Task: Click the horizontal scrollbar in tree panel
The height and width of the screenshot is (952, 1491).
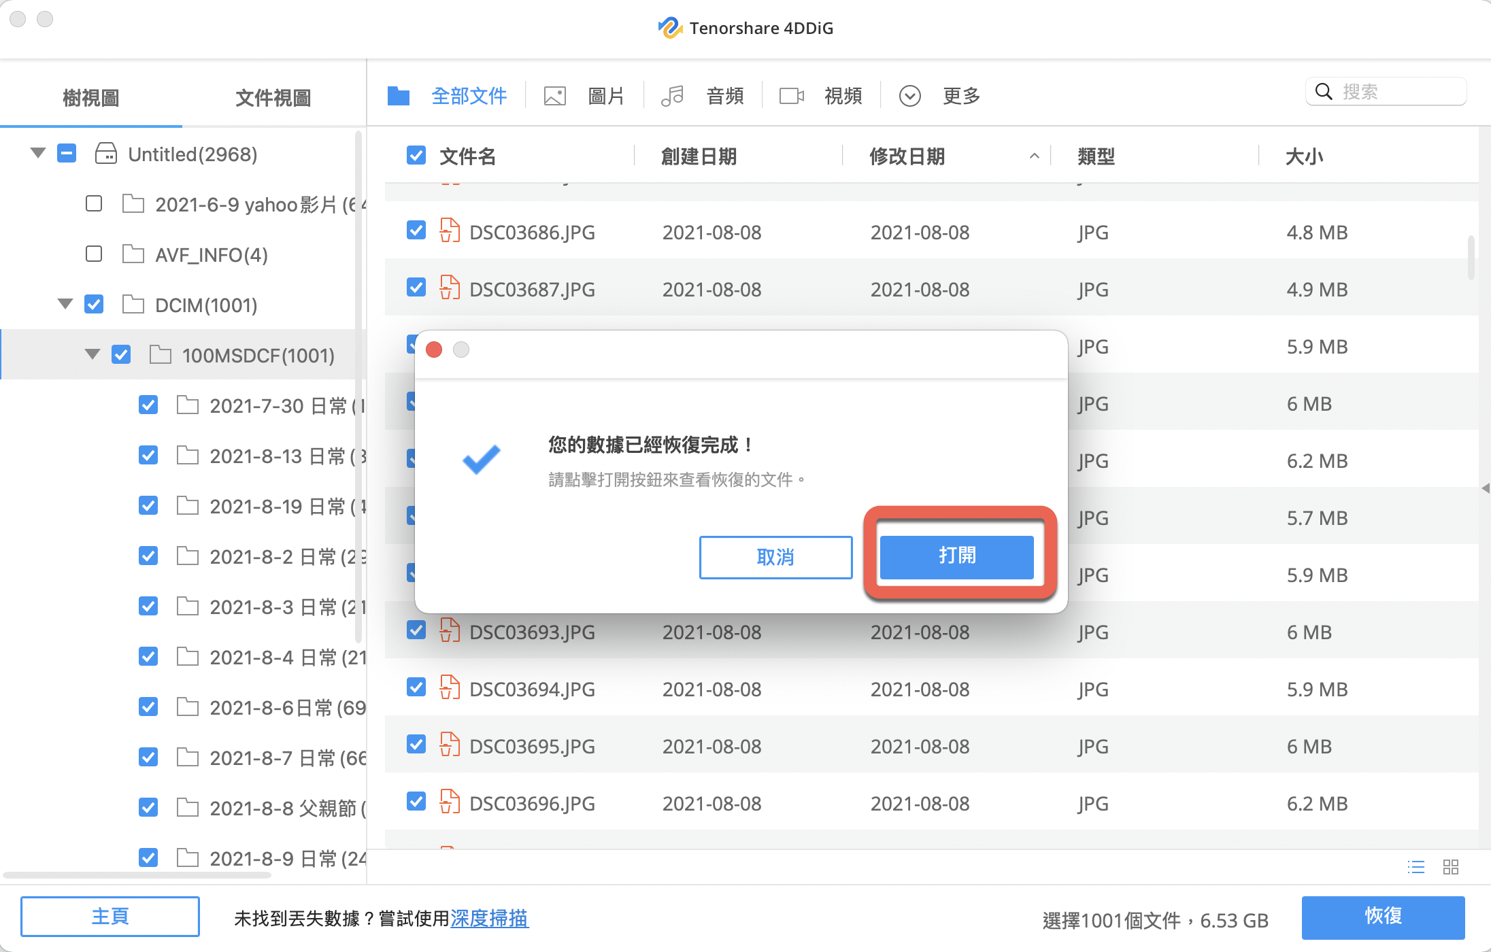Action: click(x=136, y=875)
